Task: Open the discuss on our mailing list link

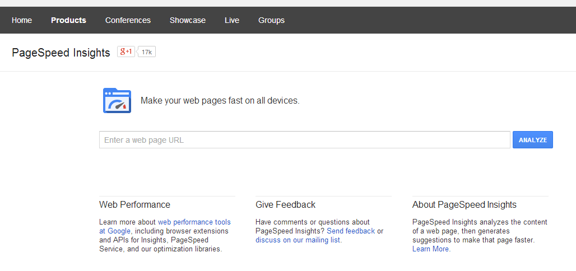Action: pyautogui.click(x=298, y=240)
